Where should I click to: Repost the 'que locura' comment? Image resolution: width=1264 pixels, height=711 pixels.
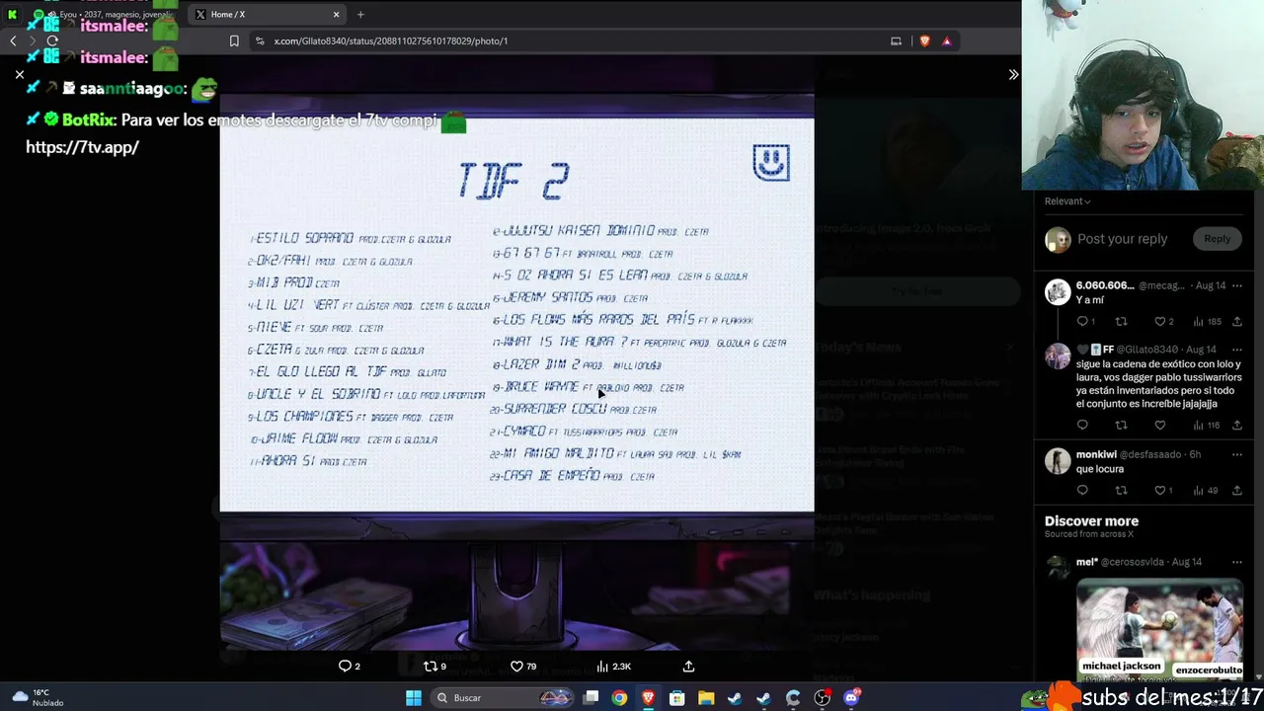pos(1121,491)
